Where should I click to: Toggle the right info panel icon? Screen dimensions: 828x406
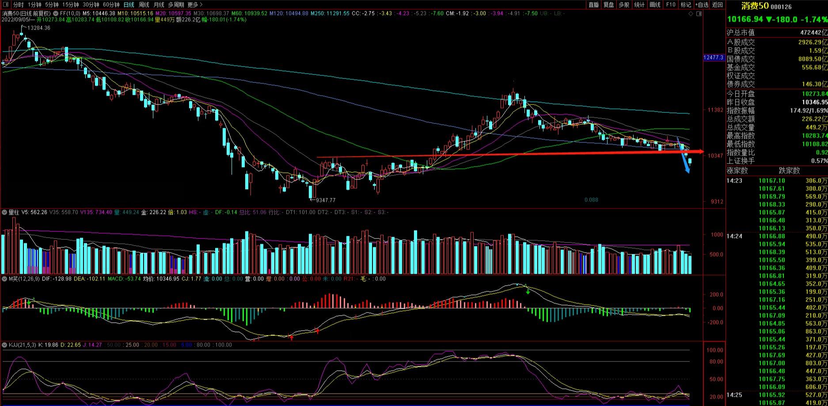699,14
